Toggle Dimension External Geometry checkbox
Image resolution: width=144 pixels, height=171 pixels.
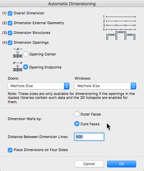10,23
